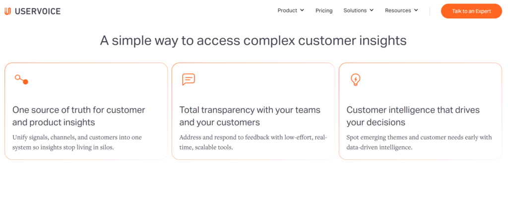Click the connected nodes icon
This screenshot has width=508, height=199.
tap(21, 79)
